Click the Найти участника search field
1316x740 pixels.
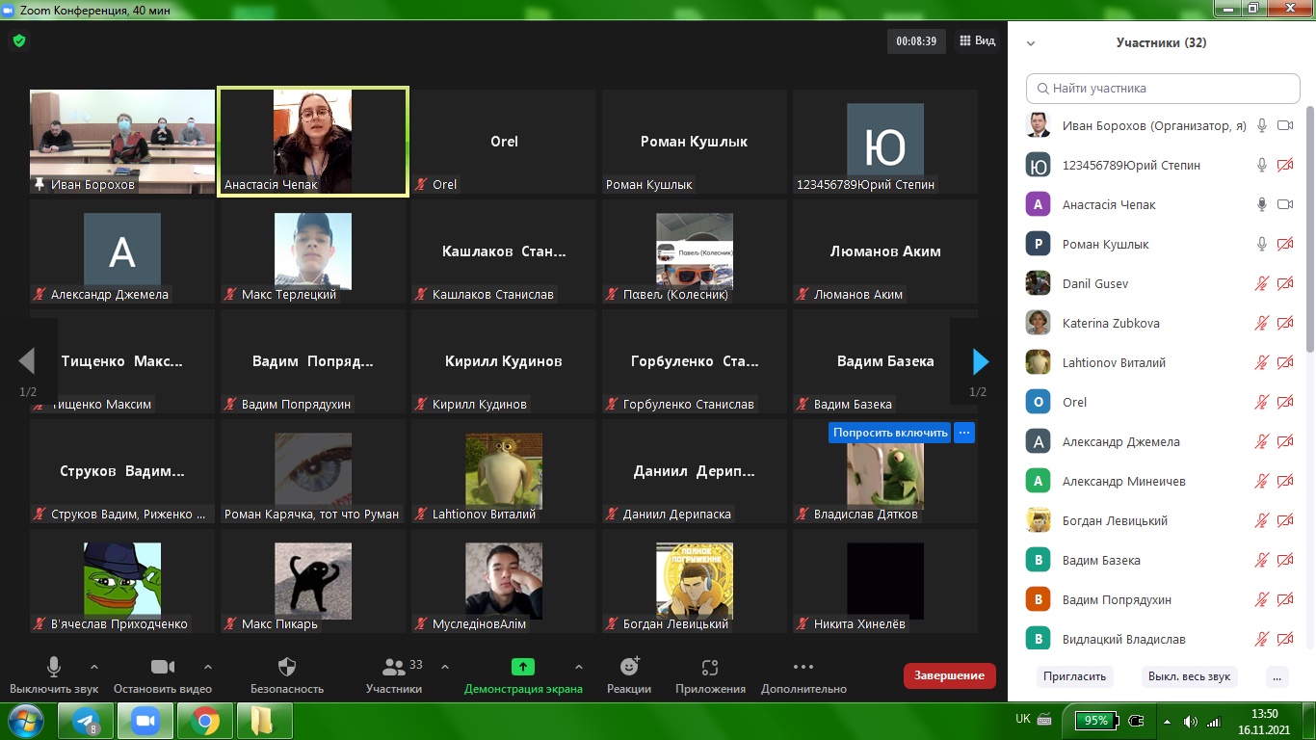tap(1163, 88)
